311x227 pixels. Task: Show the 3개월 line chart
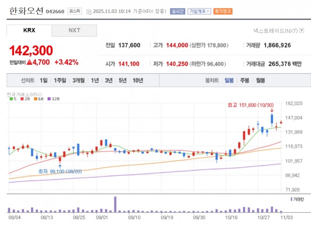coord(78,80)
